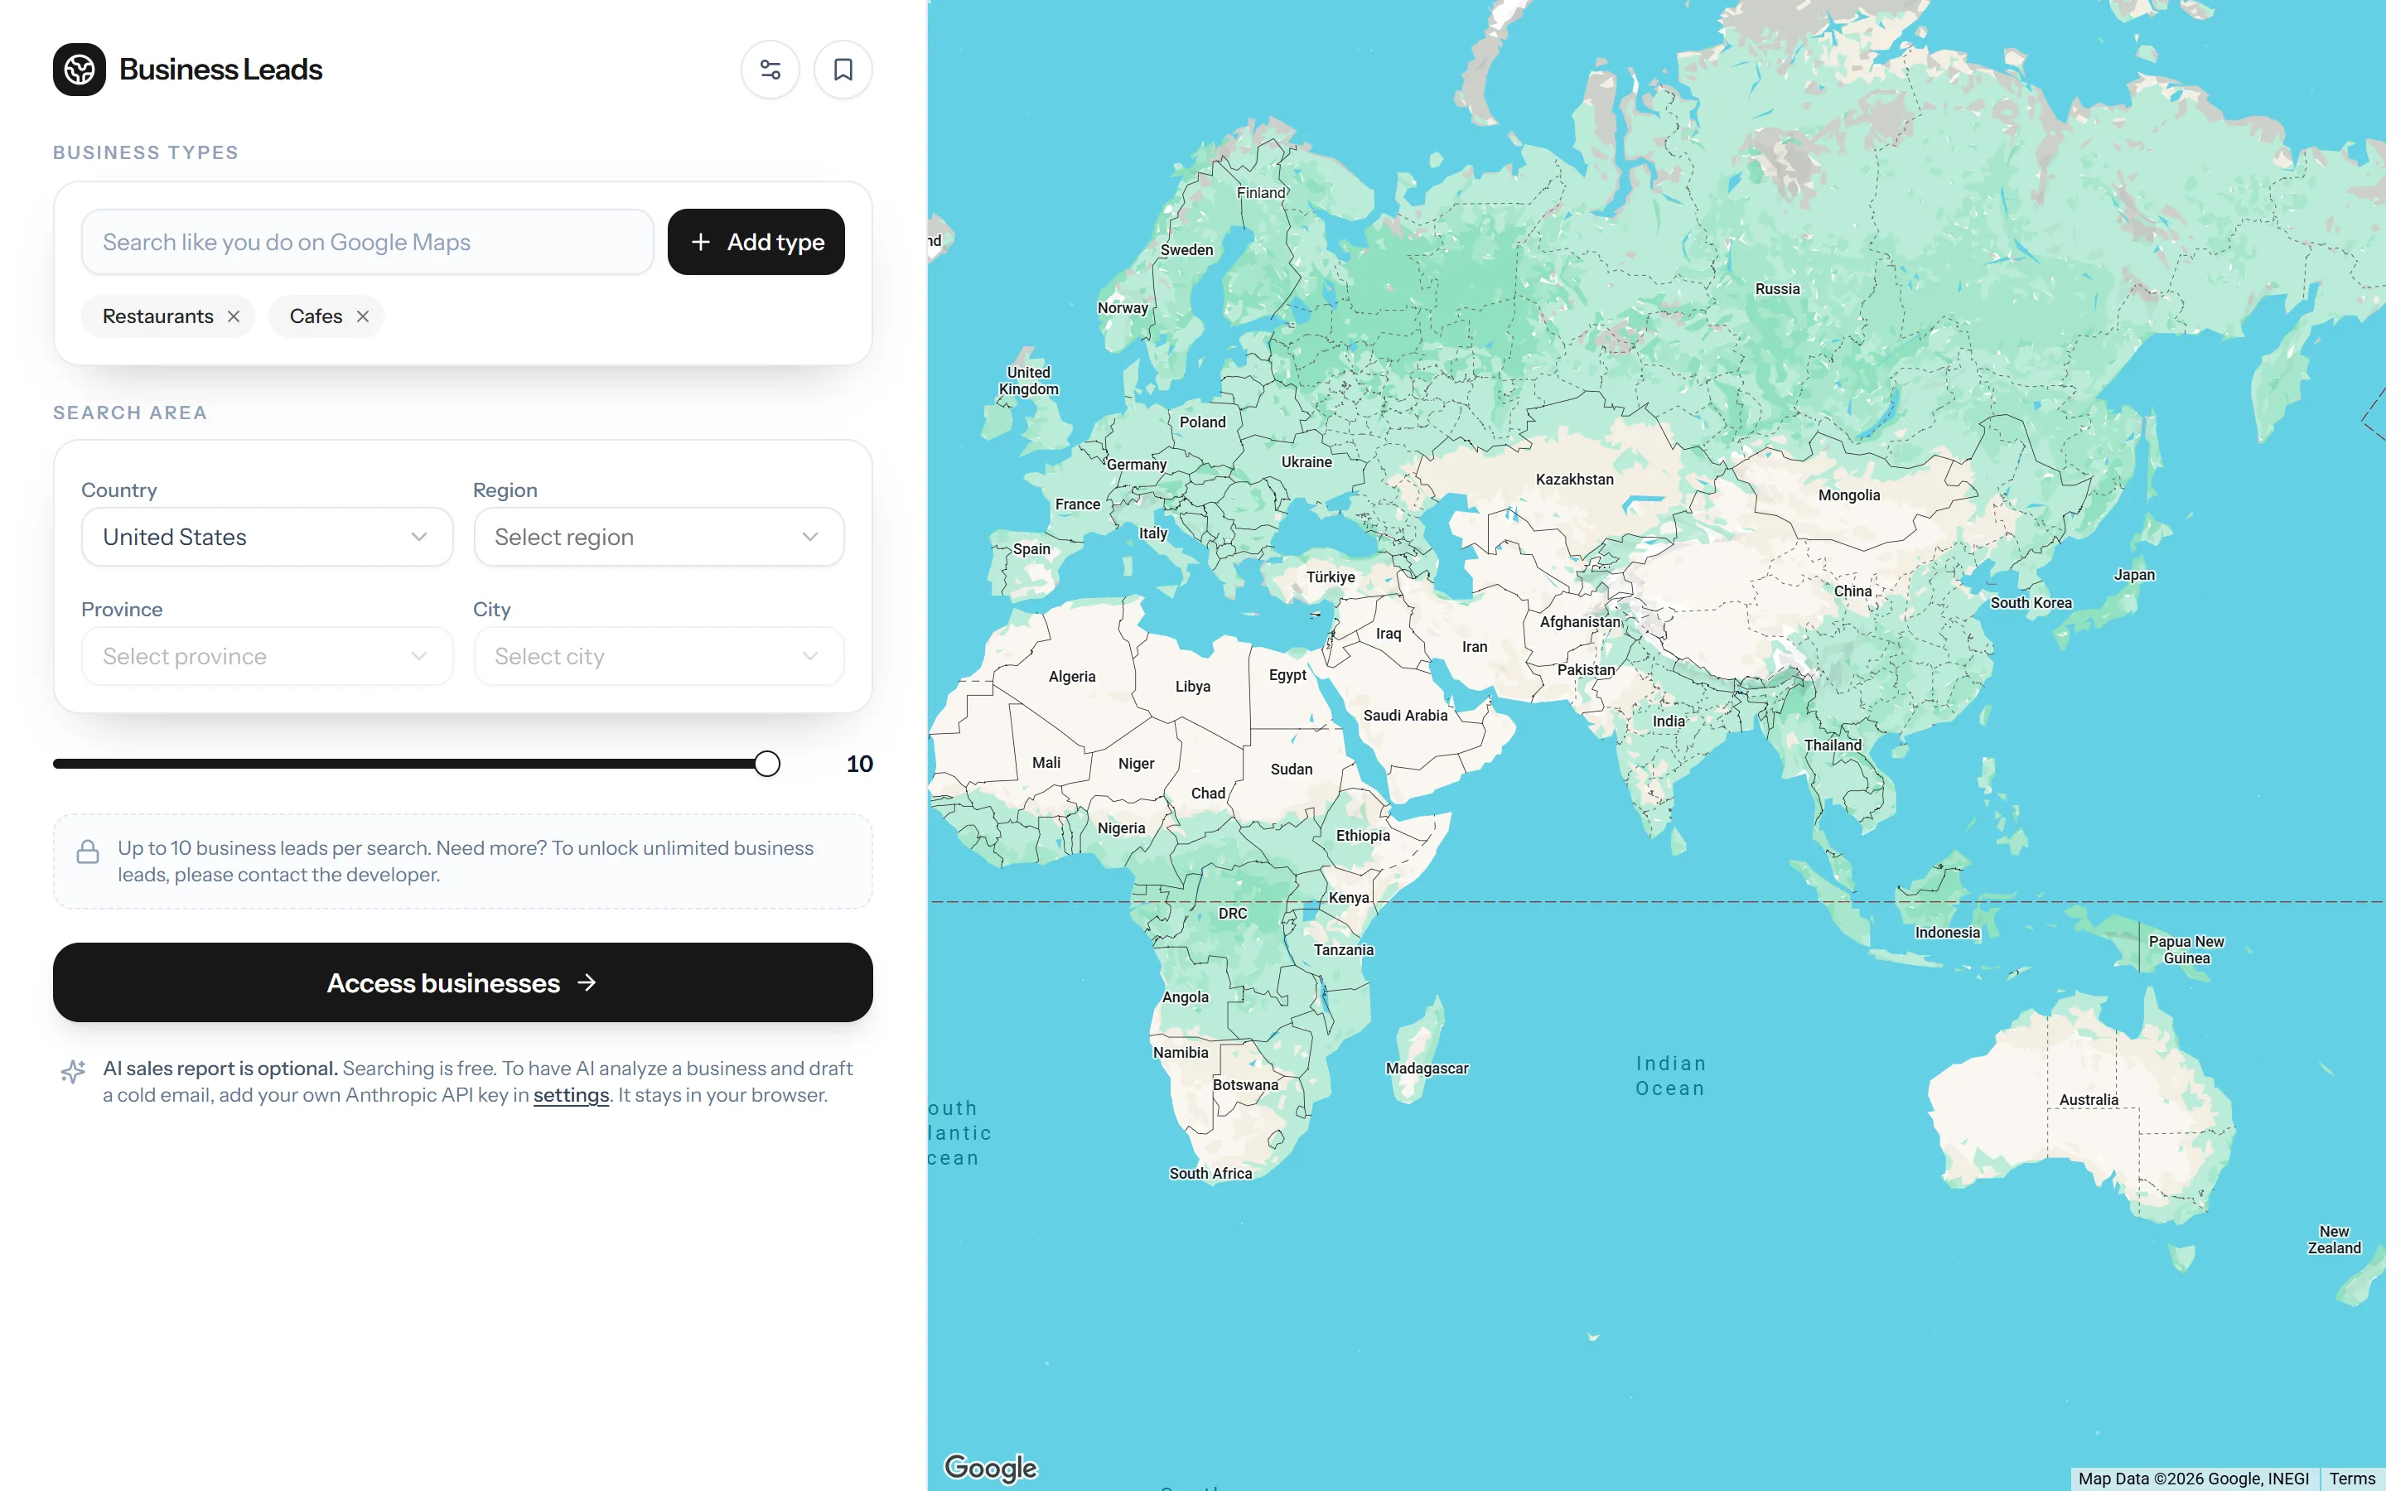This screenshot has width=2386, height=1491.
Task: Open the Select region dropdown
Action: coord(659,537)
